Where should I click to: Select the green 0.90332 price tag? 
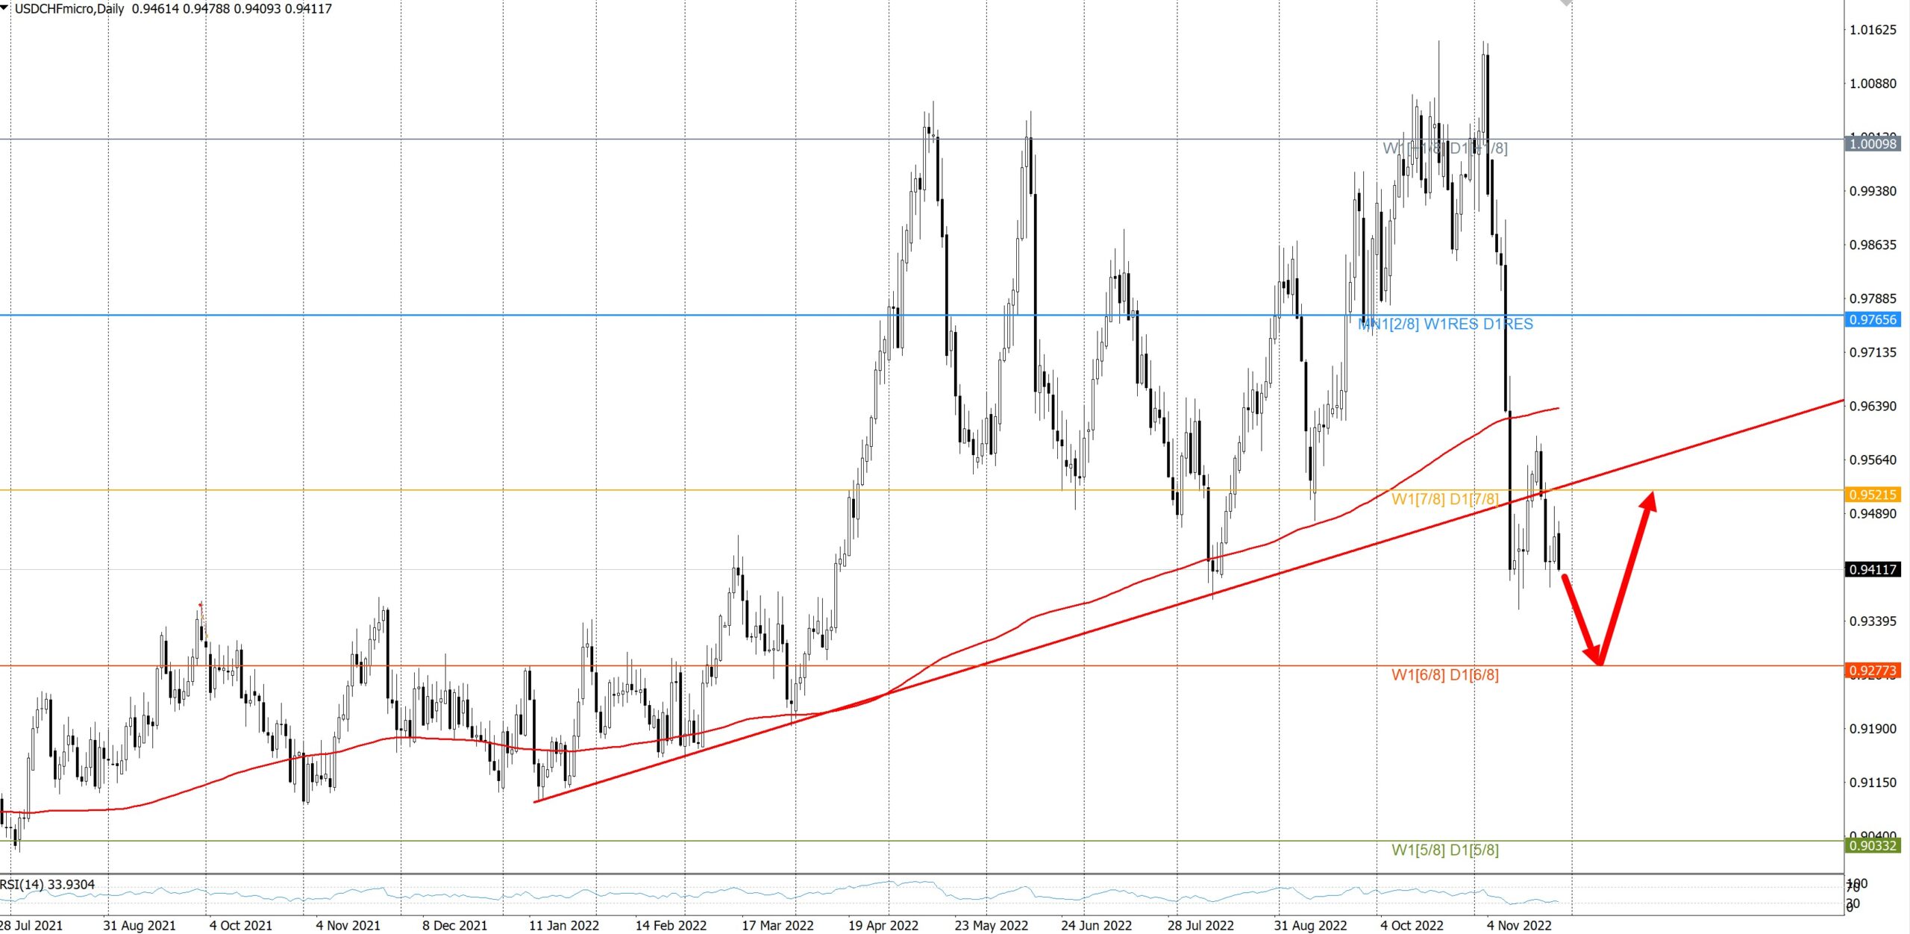click(x=1873, y=845)
